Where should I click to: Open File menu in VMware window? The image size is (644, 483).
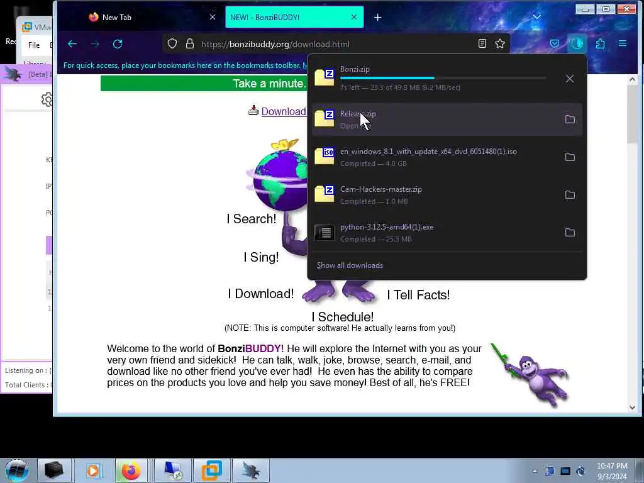click(x=34, y=45)
